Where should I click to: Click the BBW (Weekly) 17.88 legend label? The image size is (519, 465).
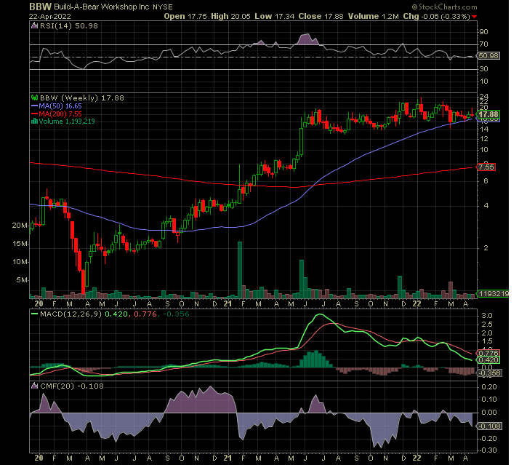click(x=81, y=98)
